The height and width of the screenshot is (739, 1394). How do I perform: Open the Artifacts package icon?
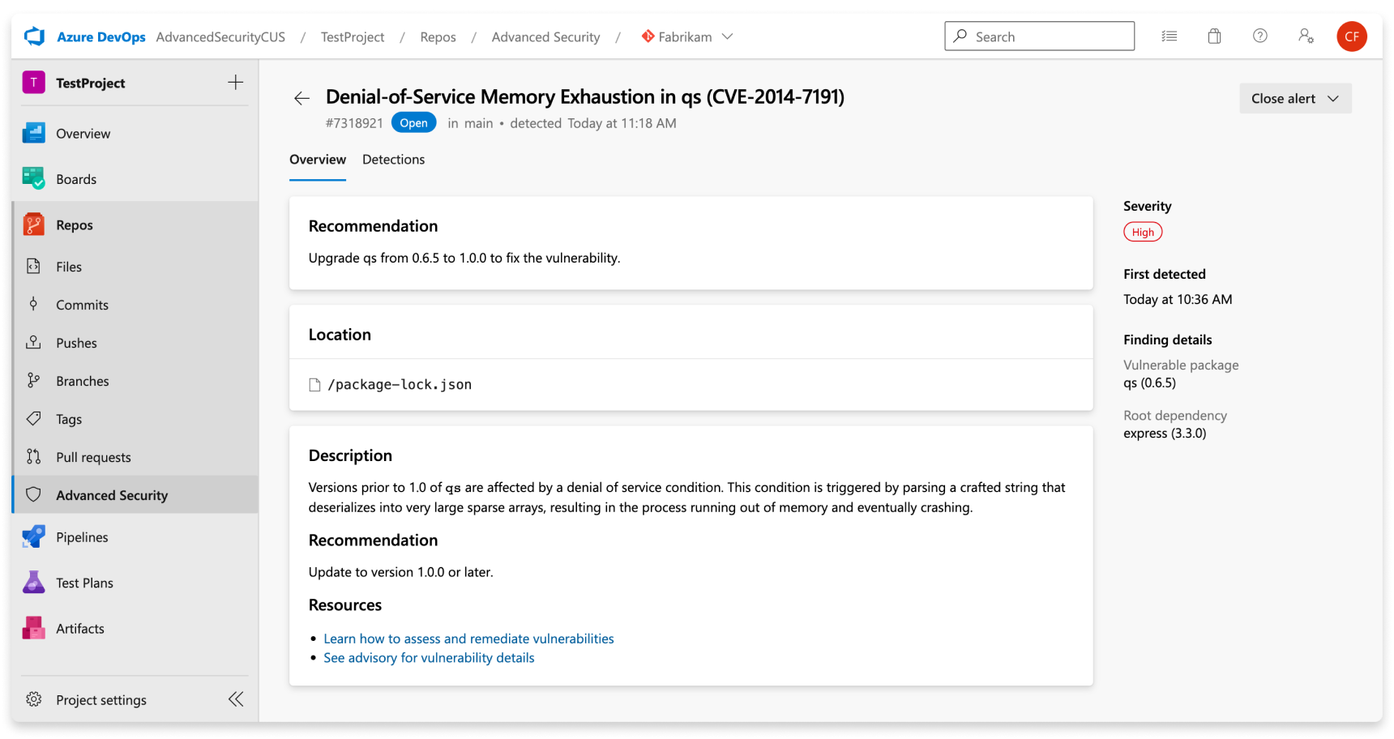click(x=33, y=628)
